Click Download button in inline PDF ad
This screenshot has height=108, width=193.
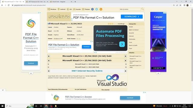(87, 47)
